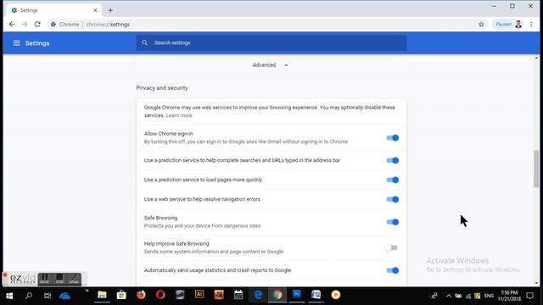
Task: Click the 'Privacy and security' heading
Action: tap(162, 88)
